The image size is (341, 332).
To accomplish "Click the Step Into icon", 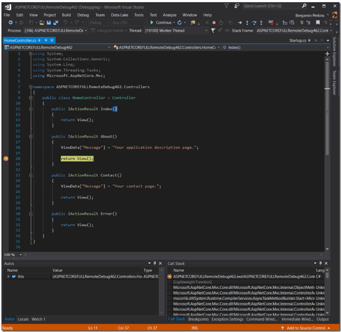I will pos(247,22).
